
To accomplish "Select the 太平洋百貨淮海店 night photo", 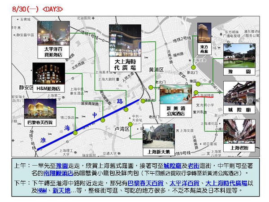I will pyautogui.click(x=53, y=33).
